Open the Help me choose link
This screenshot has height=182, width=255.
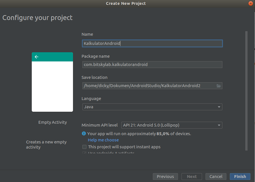point(103,140)
